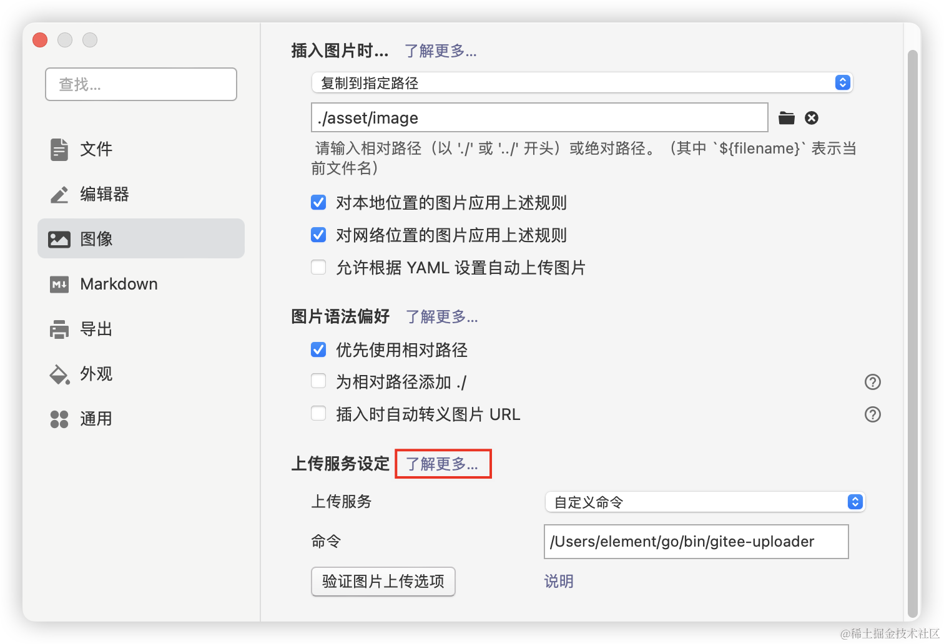Switch to 外观 preferences section
944x644 pixels.
[141, 374]
